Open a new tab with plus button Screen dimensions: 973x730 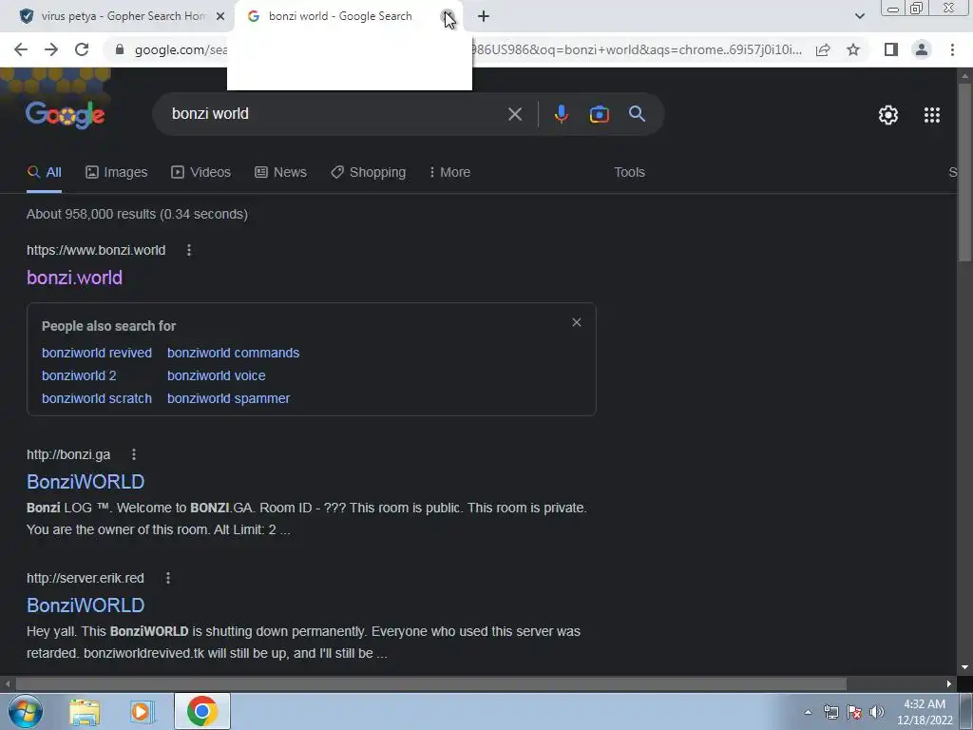click(484, 16)
